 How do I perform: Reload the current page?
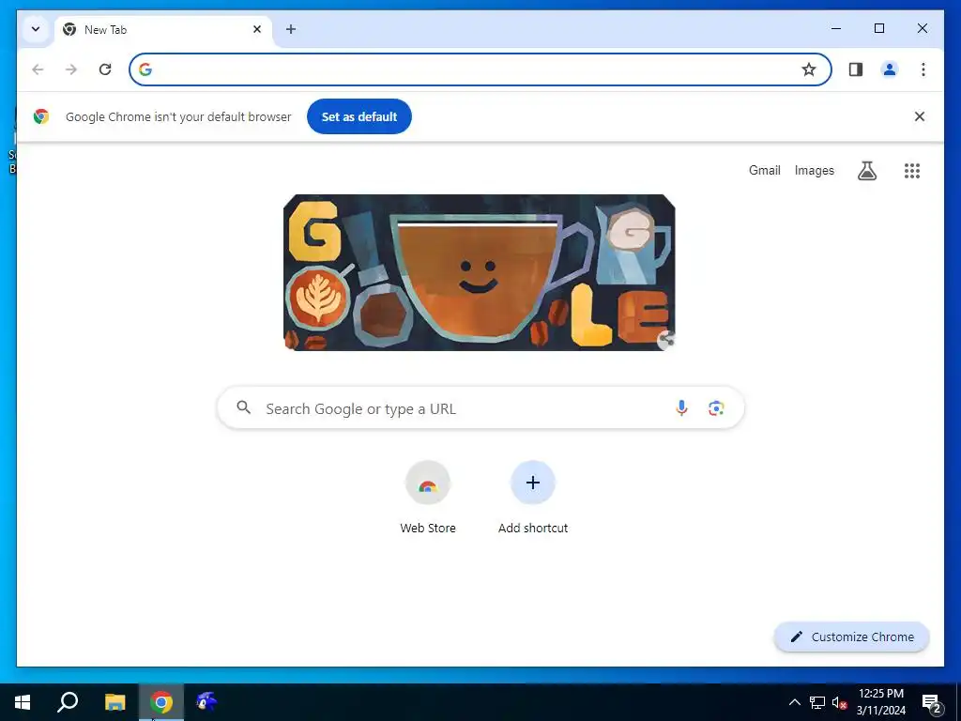pos(105,69)
